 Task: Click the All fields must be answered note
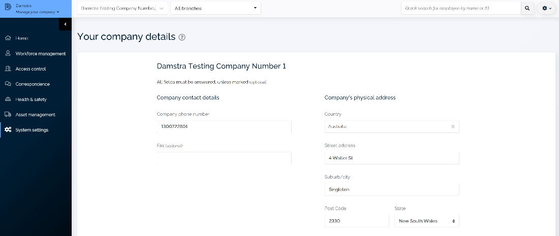212,82
